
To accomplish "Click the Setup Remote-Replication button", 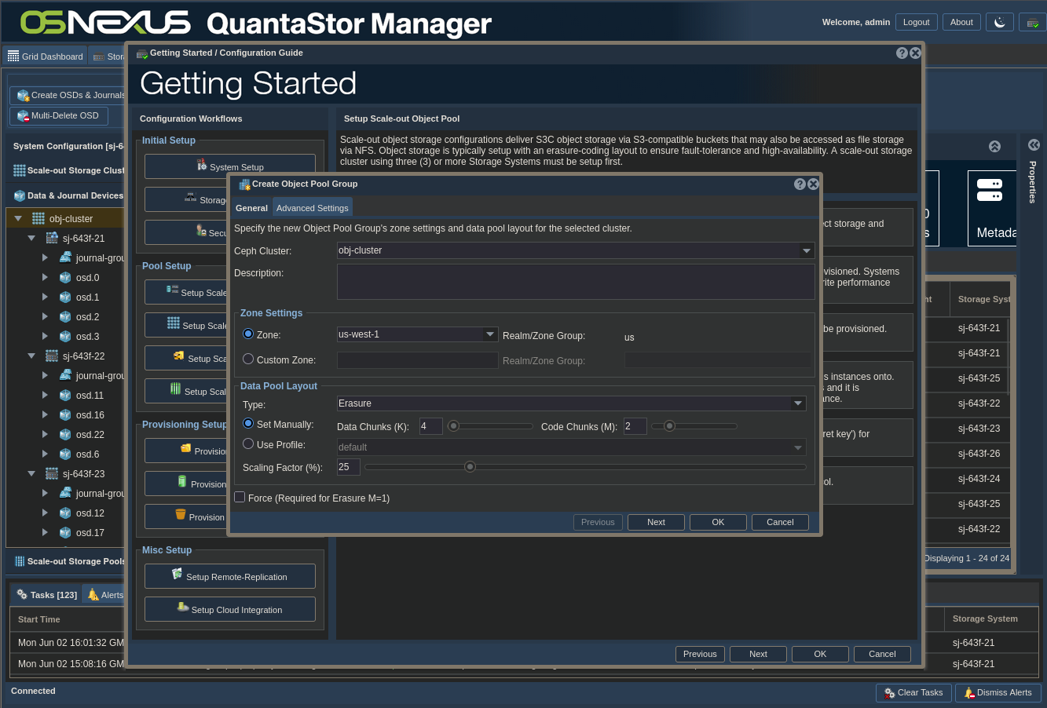I will point(230,576).
